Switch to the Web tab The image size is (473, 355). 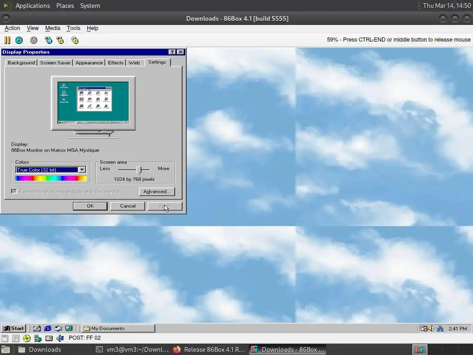tap(134, 62)
